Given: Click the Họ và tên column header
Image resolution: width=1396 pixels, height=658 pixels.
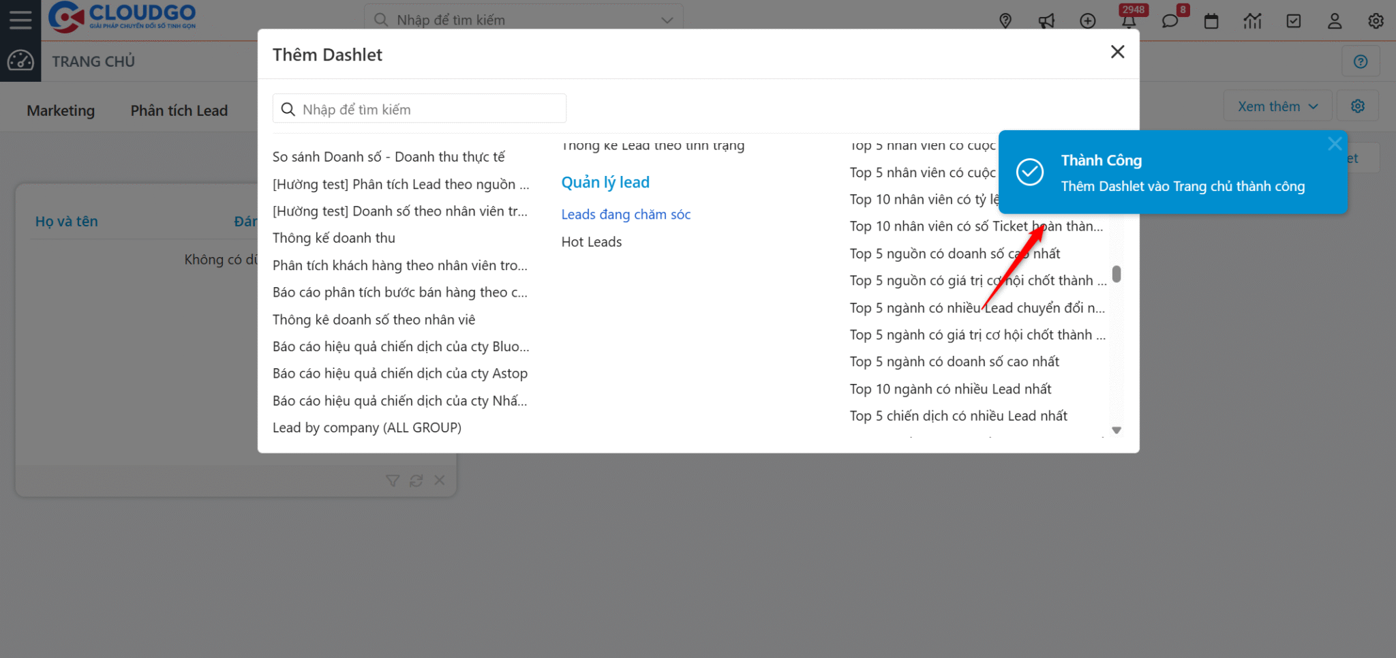Looking at the screenshot, I should 67,221.
